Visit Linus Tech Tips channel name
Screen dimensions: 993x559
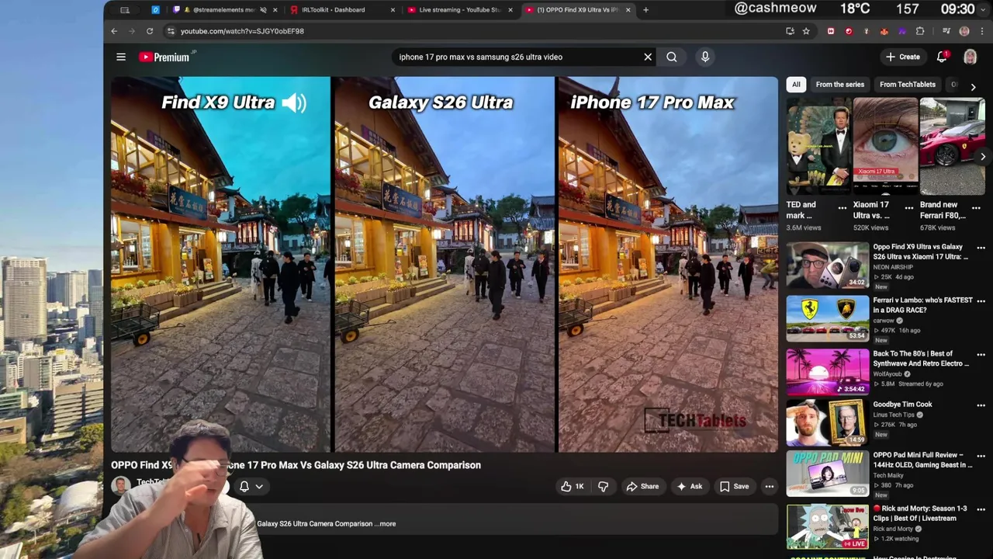pos(894,415)
